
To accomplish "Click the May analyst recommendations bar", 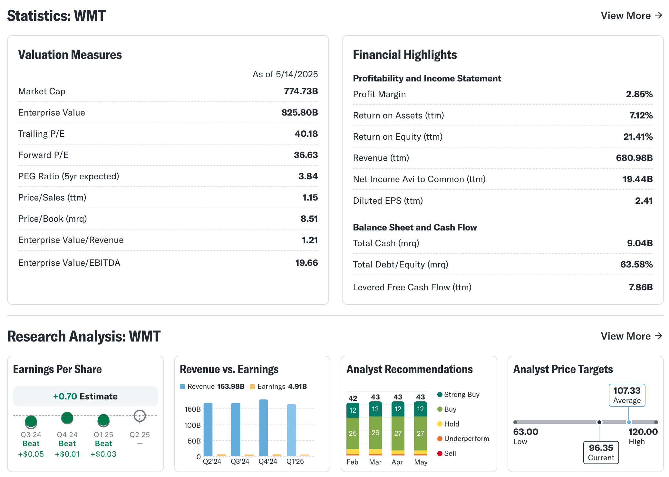I will click(420, 429).
